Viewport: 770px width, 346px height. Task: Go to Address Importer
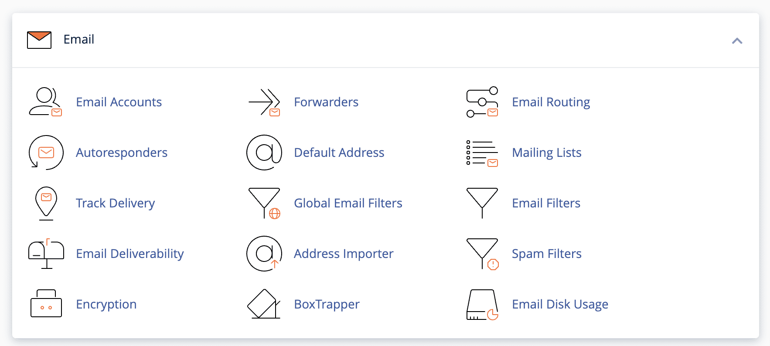[x=344, y=254]
